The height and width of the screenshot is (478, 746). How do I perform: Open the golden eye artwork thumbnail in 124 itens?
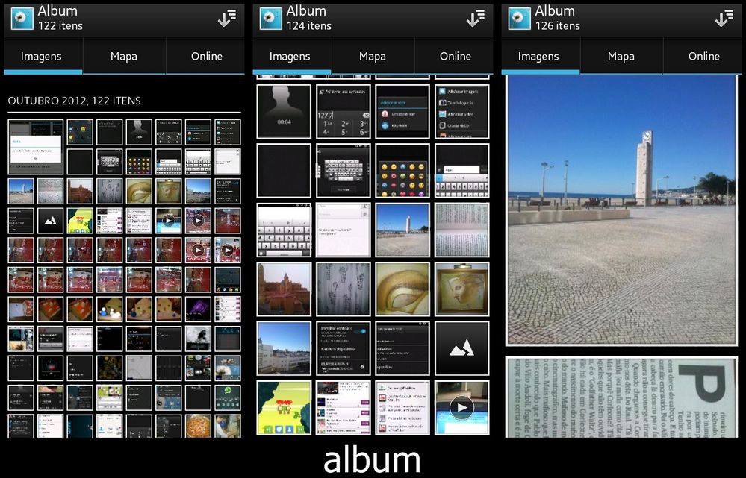[x=402, y=289]
